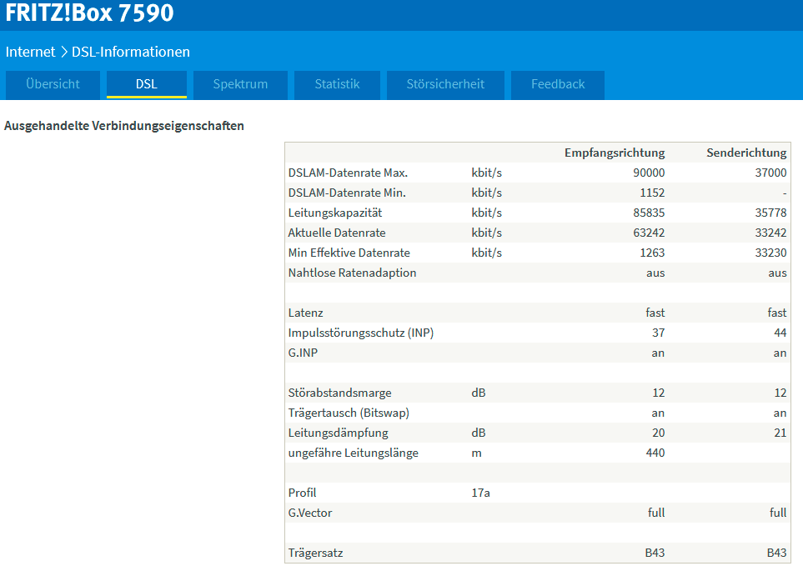Click the Trägertausch (Bitswap) label

click(349, 413)
